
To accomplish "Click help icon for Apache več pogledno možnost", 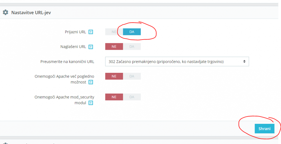I will (x=90, y=82).
